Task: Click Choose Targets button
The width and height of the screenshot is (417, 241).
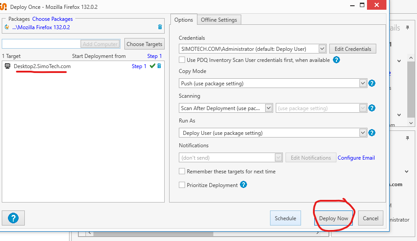Action: coord(144,44)
